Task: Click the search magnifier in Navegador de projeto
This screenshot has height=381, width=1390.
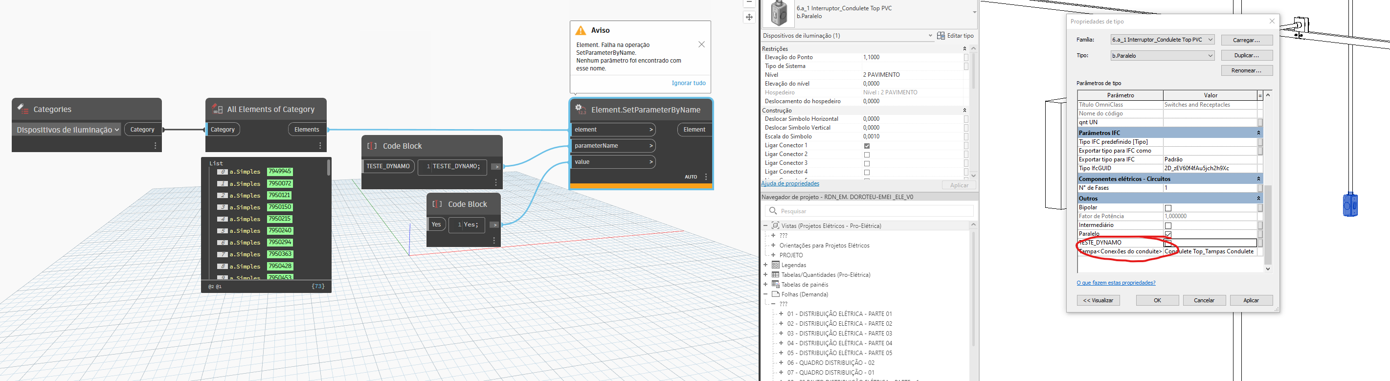Action: (x=773, y=211)
